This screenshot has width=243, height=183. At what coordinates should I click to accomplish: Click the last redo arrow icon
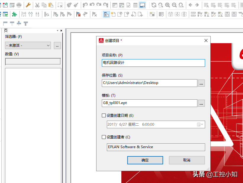pyautogui.click(x=106, y=5)
